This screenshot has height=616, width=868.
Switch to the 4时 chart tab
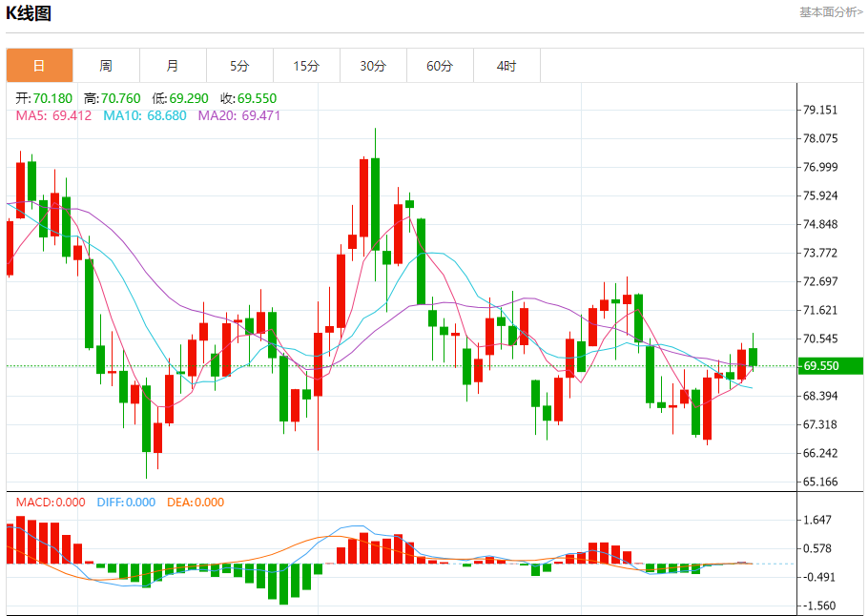(506, 66)
